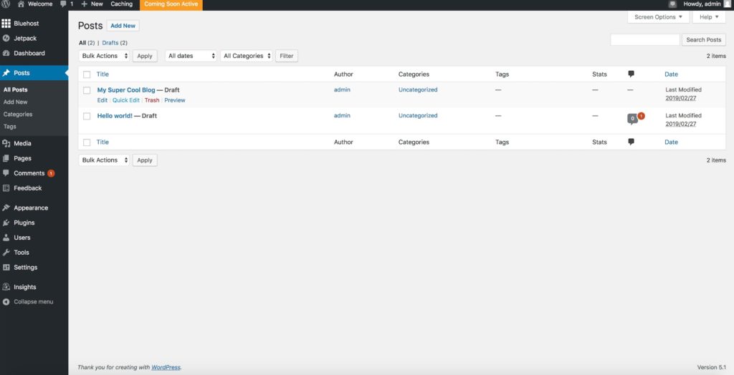This screenshot has height=375, width=734.
Task: Click Quick Edit under My Super Cool Blog
Action: (126, 100)
